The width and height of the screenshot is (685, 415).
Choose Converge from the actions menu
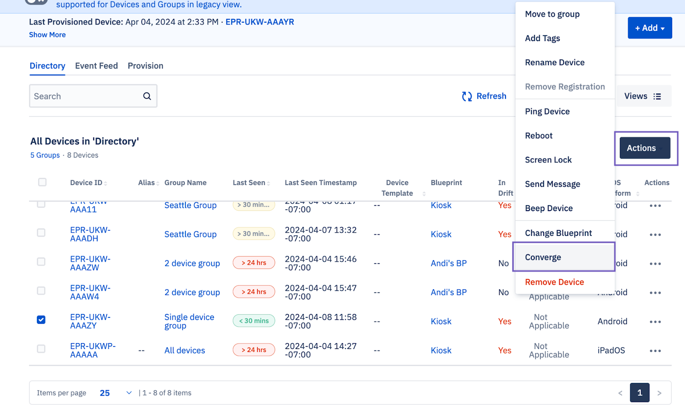[x=543, y=257]
